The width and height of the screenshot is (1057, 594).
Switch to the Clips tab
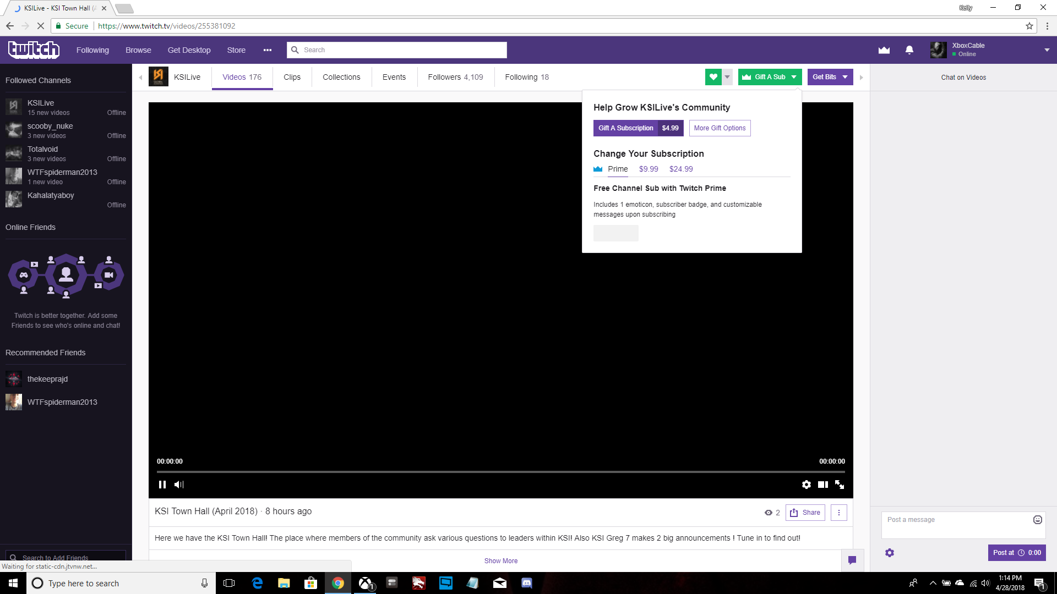point(292,77)
